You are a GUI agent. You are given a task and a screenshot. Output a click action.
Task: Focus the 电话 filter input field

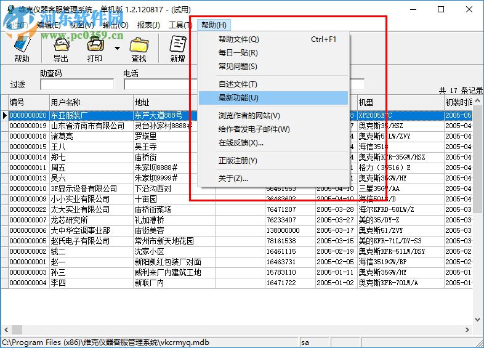tap(161, 84)
